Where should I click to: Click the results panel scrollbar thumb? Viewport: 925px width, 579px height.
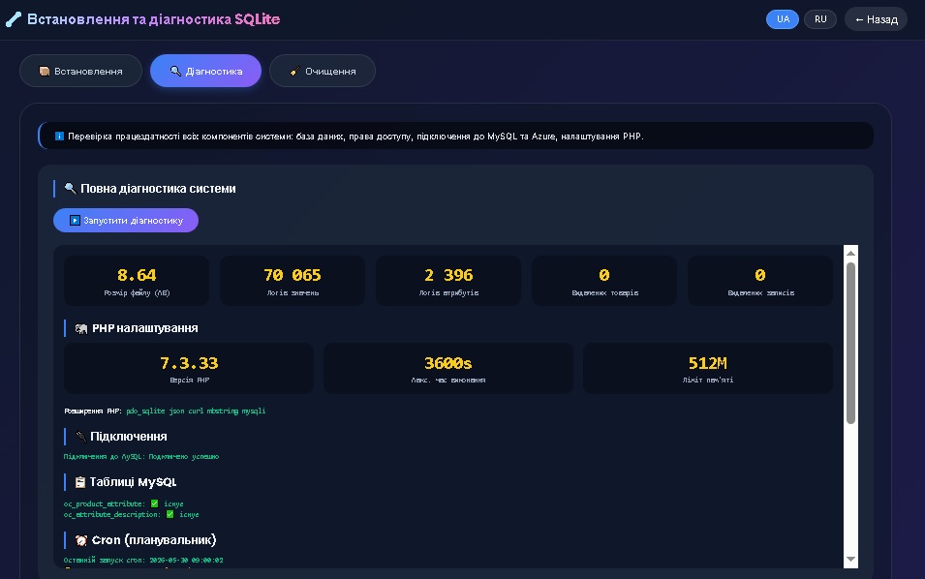(850, 343)
